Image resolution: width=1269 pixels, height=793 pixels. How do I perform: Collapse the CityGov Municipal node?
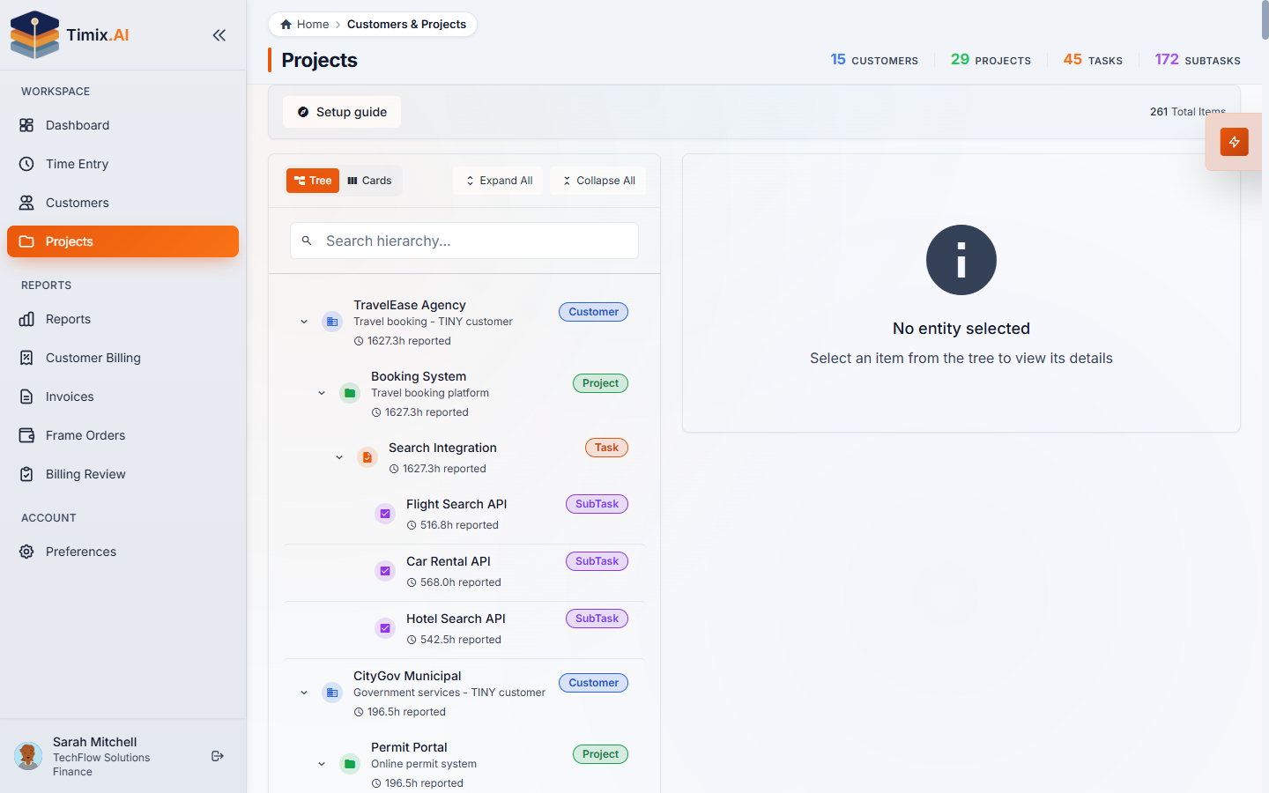click(304, 693)
